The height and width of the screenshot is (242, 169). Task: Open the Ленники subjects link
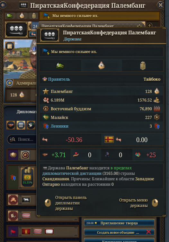point(59,126)
